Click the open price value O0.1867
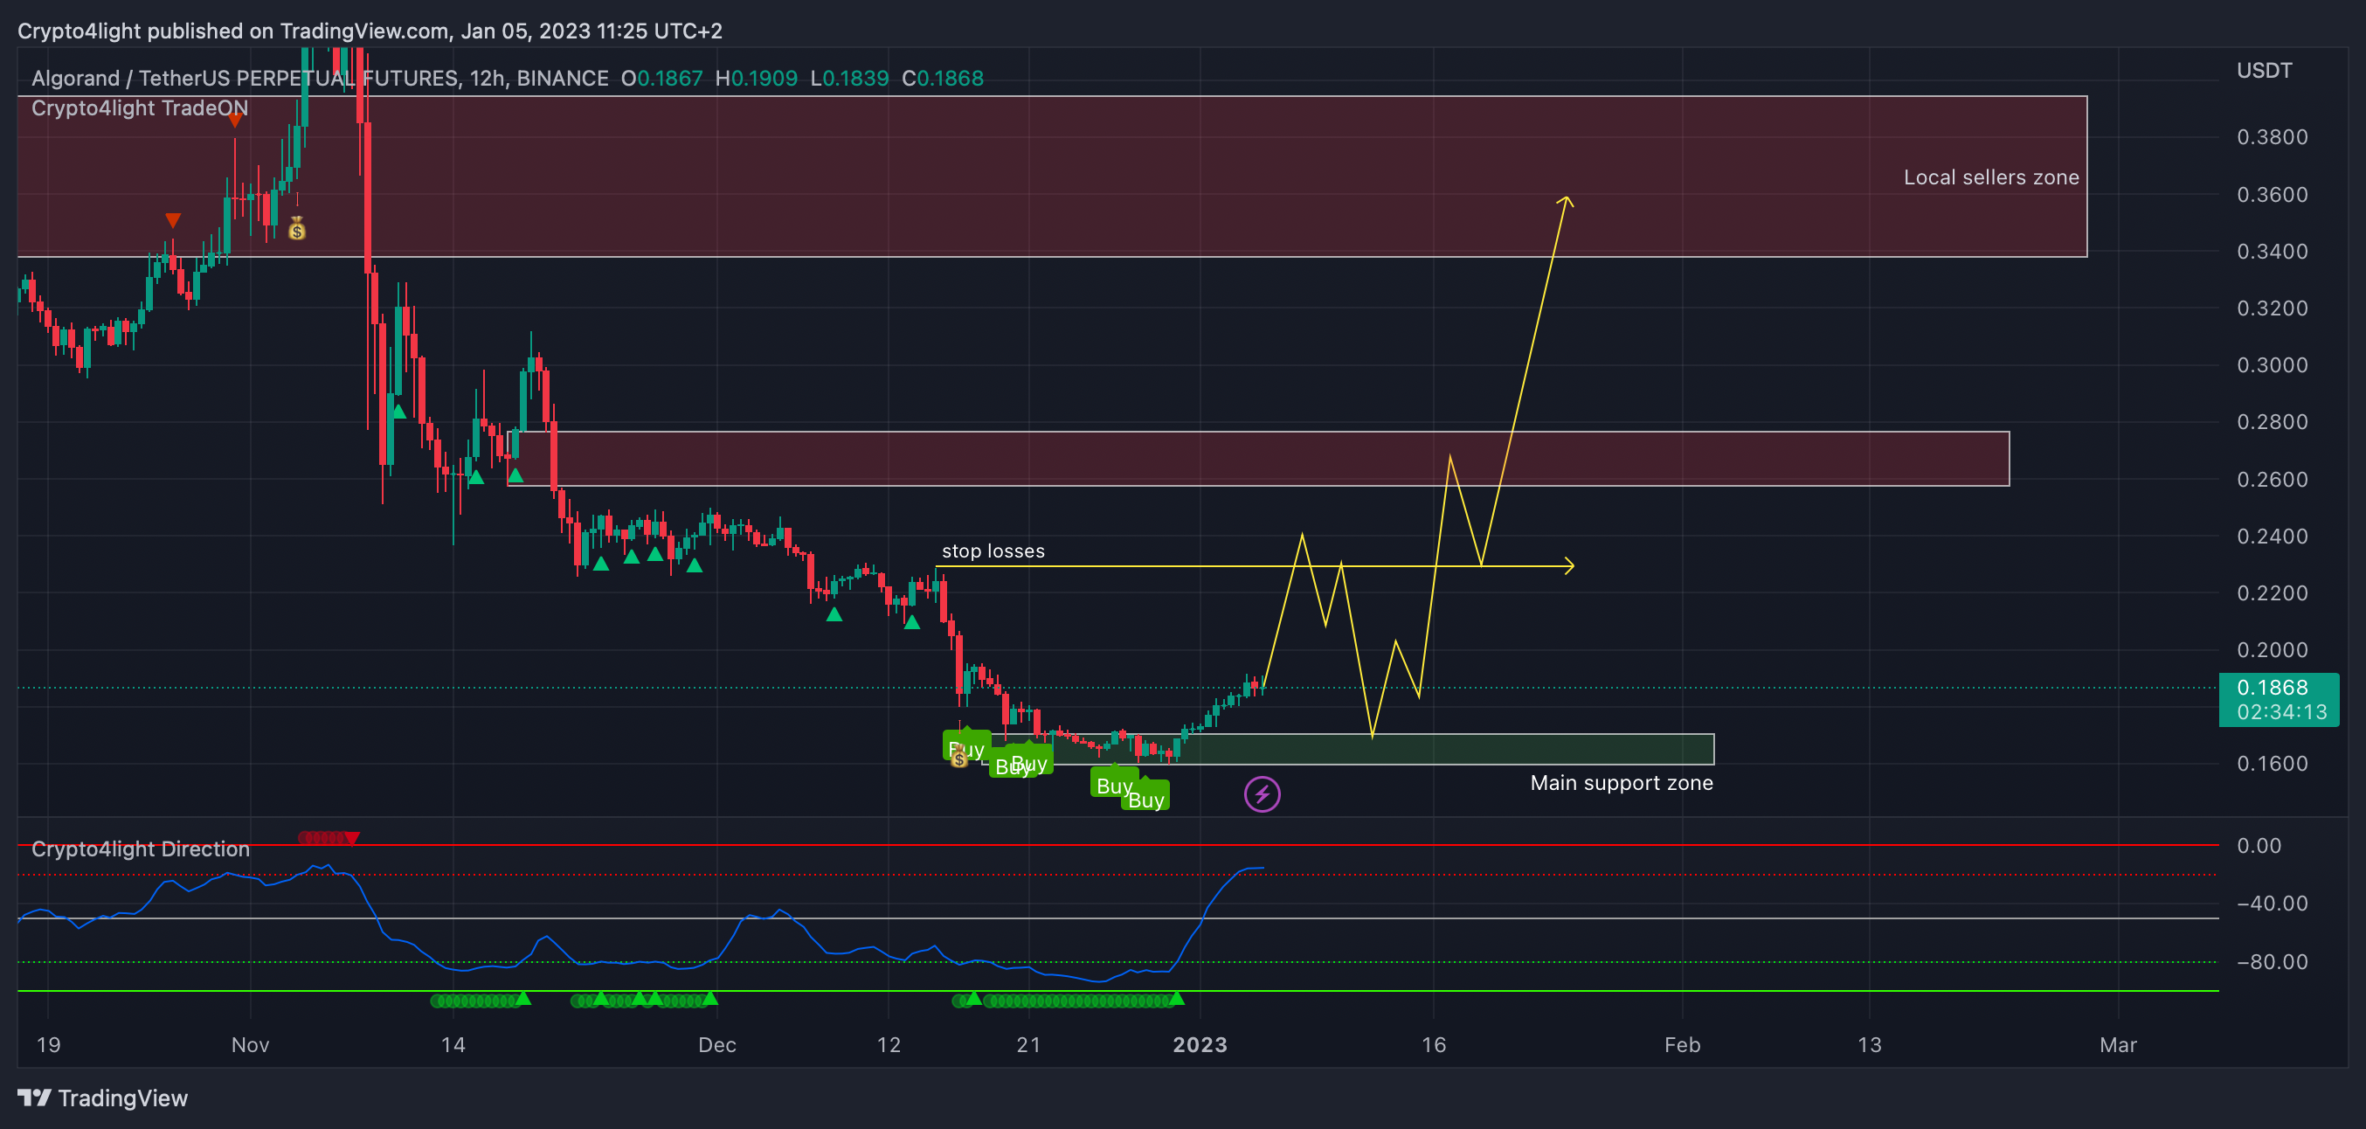Viewport: 2366px width, 1129px height. point(661,79)
